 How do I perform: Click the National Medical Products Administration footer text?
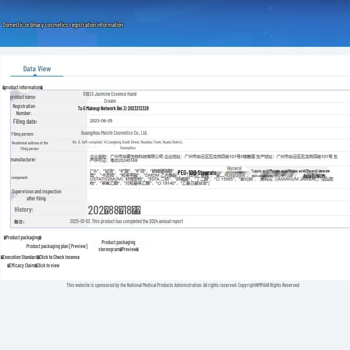click(183, 285)
